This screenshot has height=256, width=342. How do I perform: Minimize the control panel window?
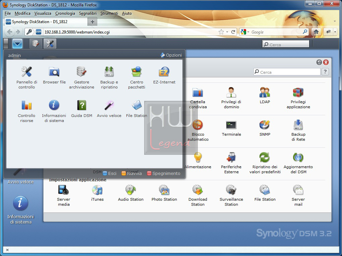pos(319,62)
